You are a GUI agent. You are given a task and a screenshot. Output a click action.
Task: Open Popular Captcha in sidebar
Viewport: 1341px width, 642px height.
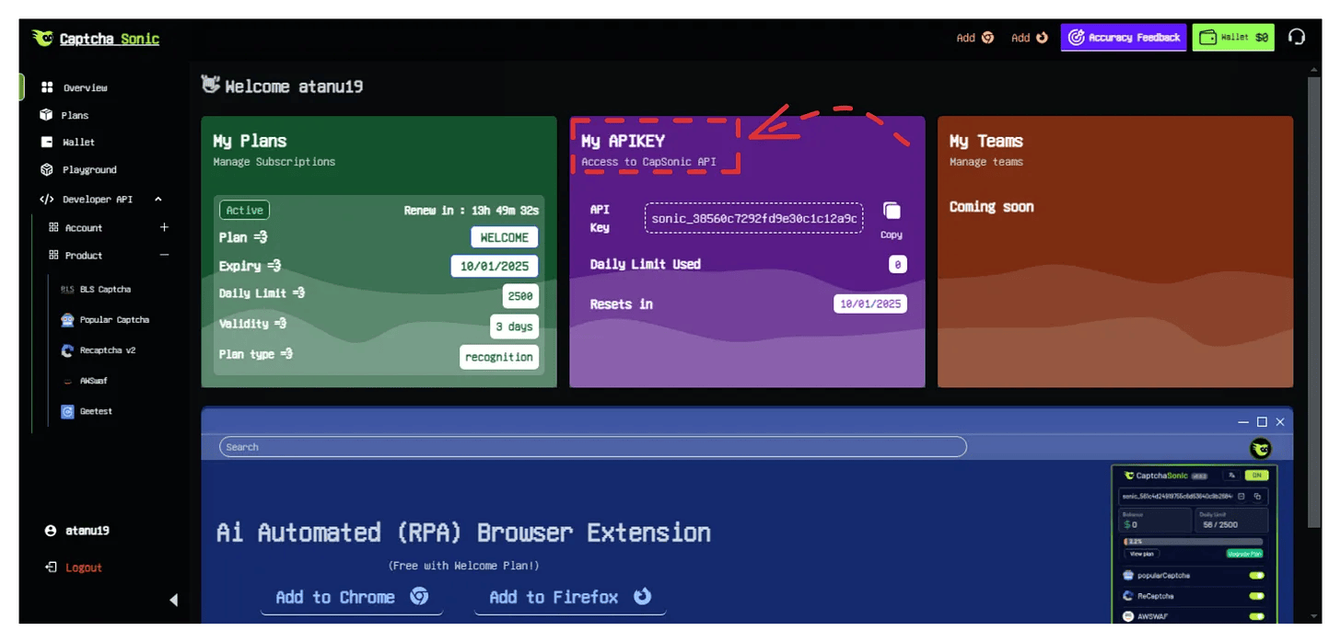(114, 320)
